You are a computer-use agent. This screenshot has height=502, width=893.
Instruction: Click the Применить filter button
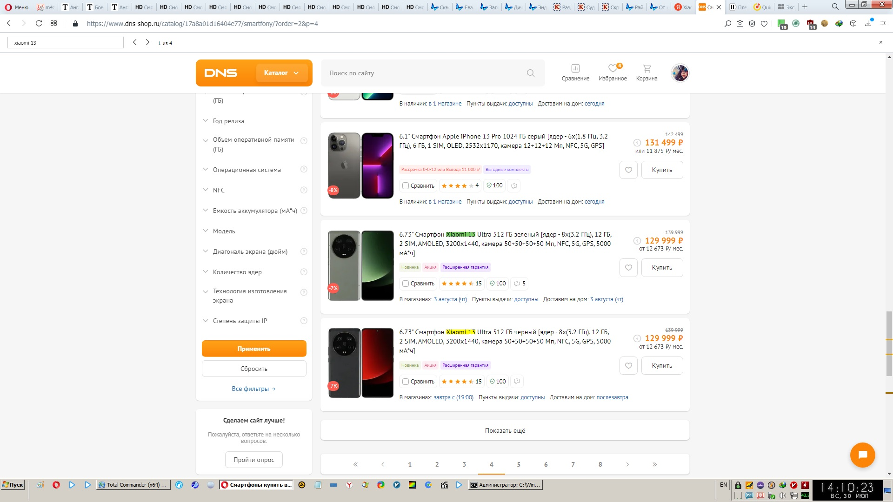pos(254,349)
